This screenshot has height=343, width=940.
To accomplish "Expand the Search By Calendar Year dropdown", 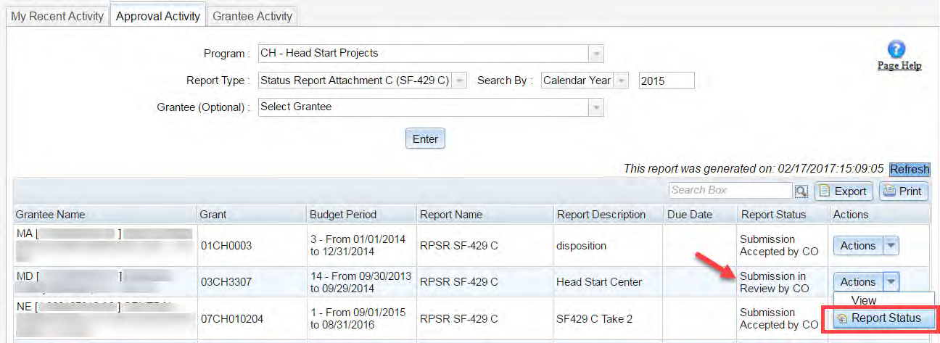I will (621, 80).
